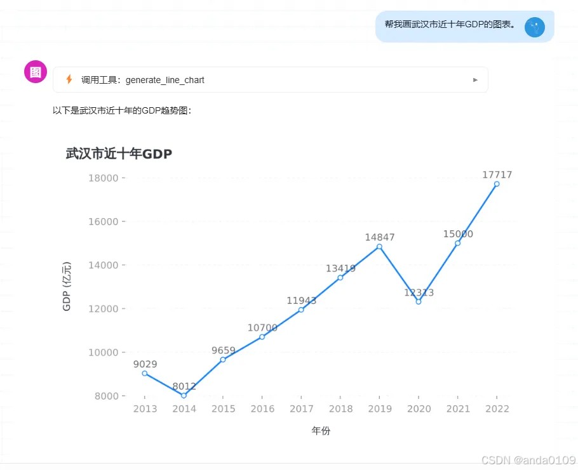Viewport: 578px width, 470px height.
Task: Click the 2013 data point marker
Action: point(145,373)
